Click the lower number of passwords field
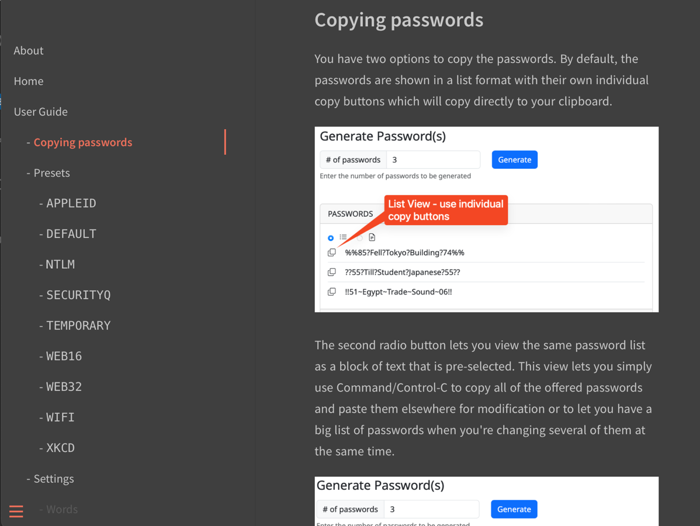Screen dimensions: 700x526 tap(431, 509)
